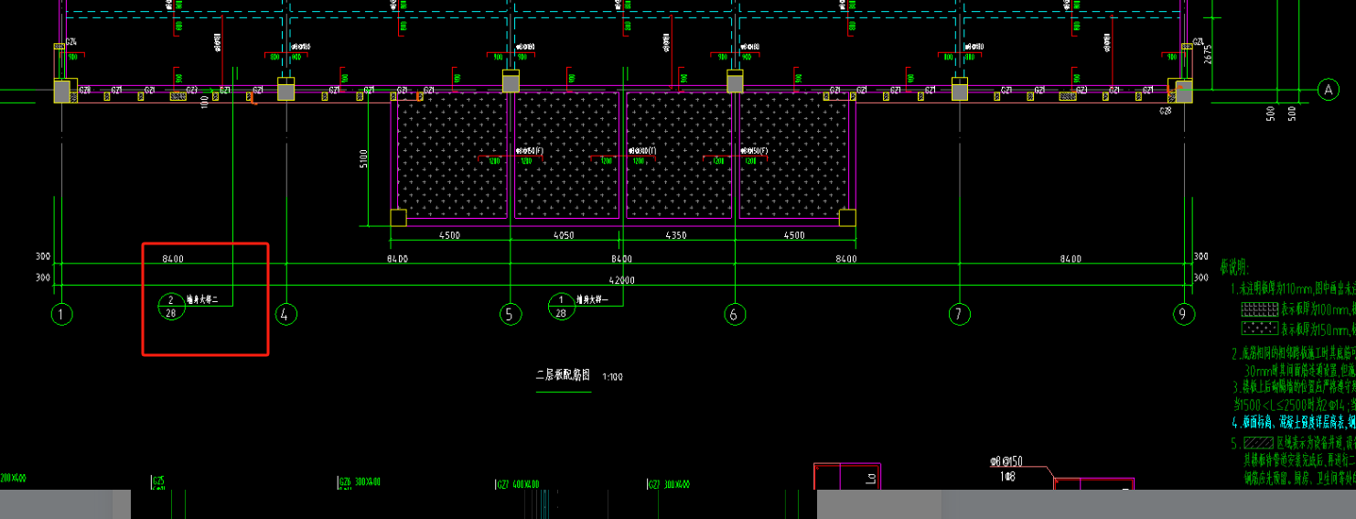Screen dimensions: 1356x519
Task: Click the cyan note line numbered 4
Action: 1293,423
